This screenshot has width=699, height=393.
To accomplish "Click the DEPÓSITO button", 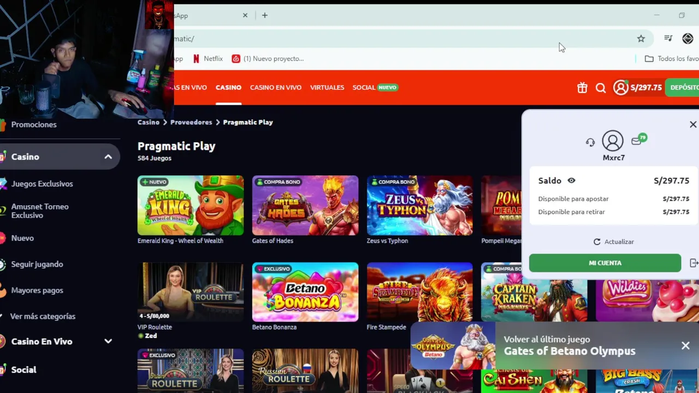I will (683, 87).
